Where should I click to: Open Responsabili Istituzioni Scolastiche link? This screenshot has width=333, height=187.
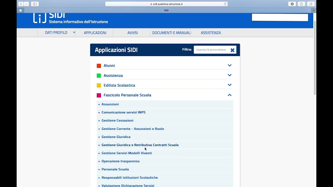pyautogui.click(x=130, y=178)
